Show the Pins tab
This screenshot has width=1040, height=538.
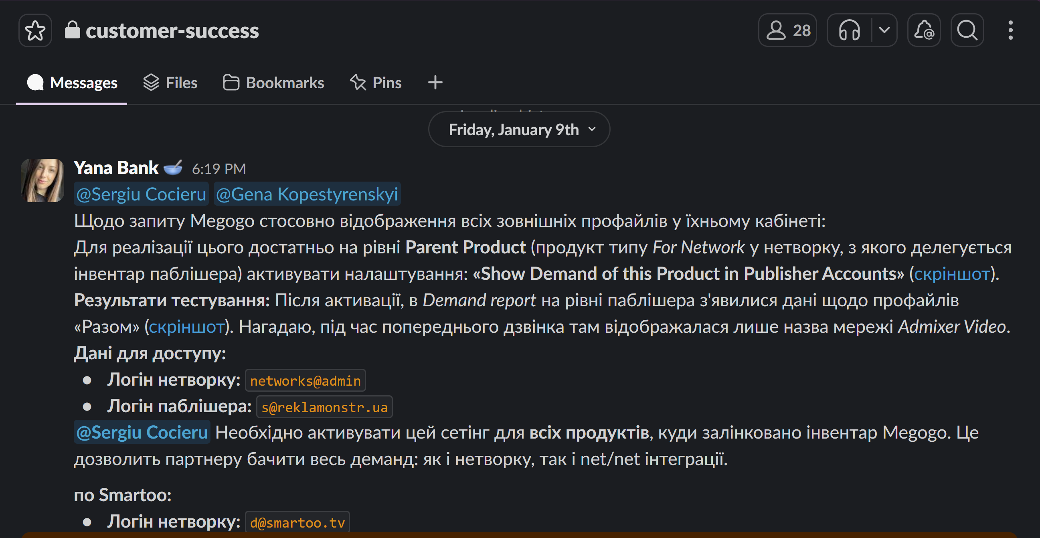[376, 83]
